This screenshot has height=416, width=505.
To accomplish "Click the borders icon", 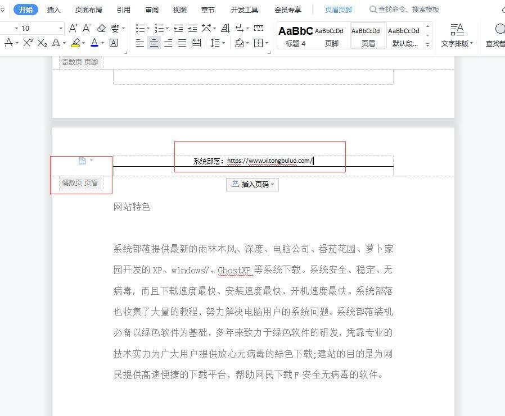I will tap(258, 43).
